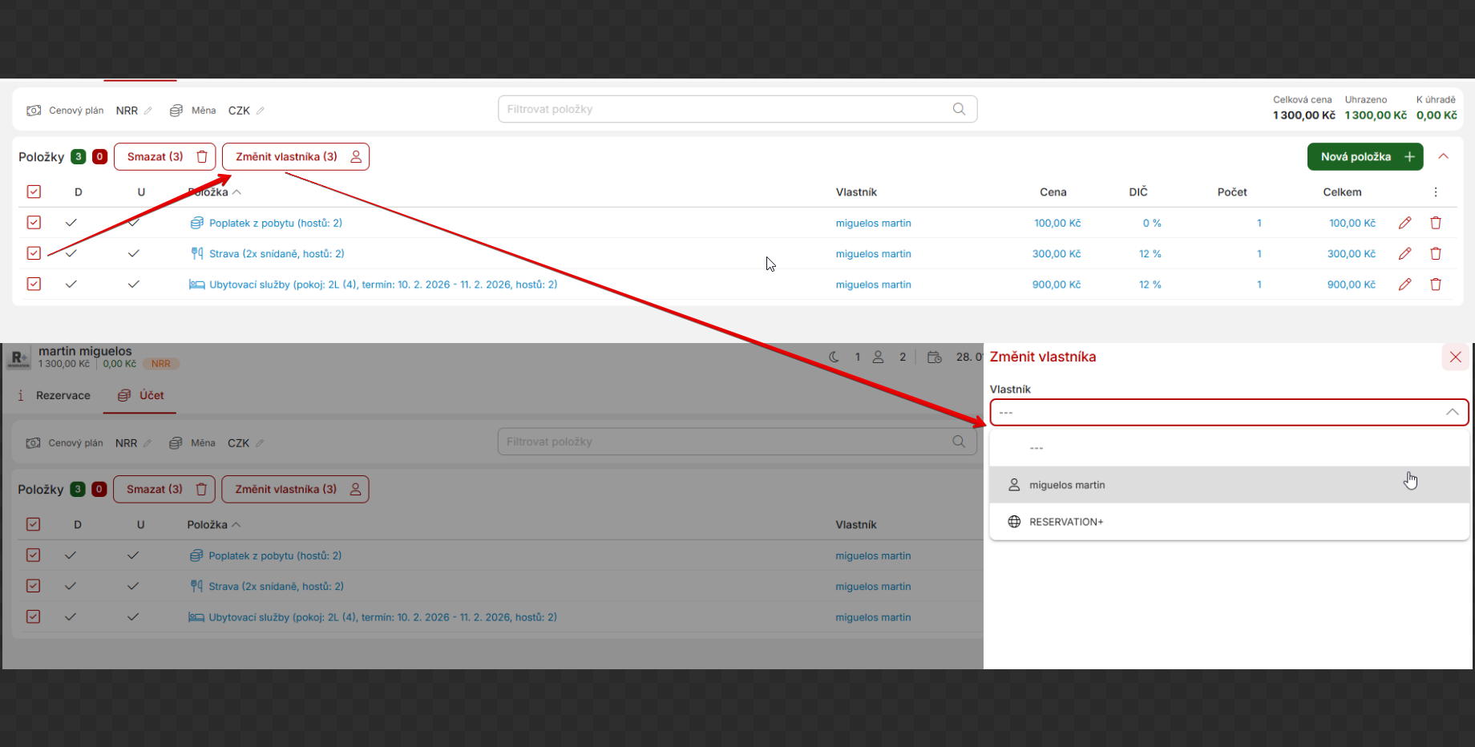Click pencil icon next to CZK currency
The image size is (1475, 747).
tap(260, 111)
